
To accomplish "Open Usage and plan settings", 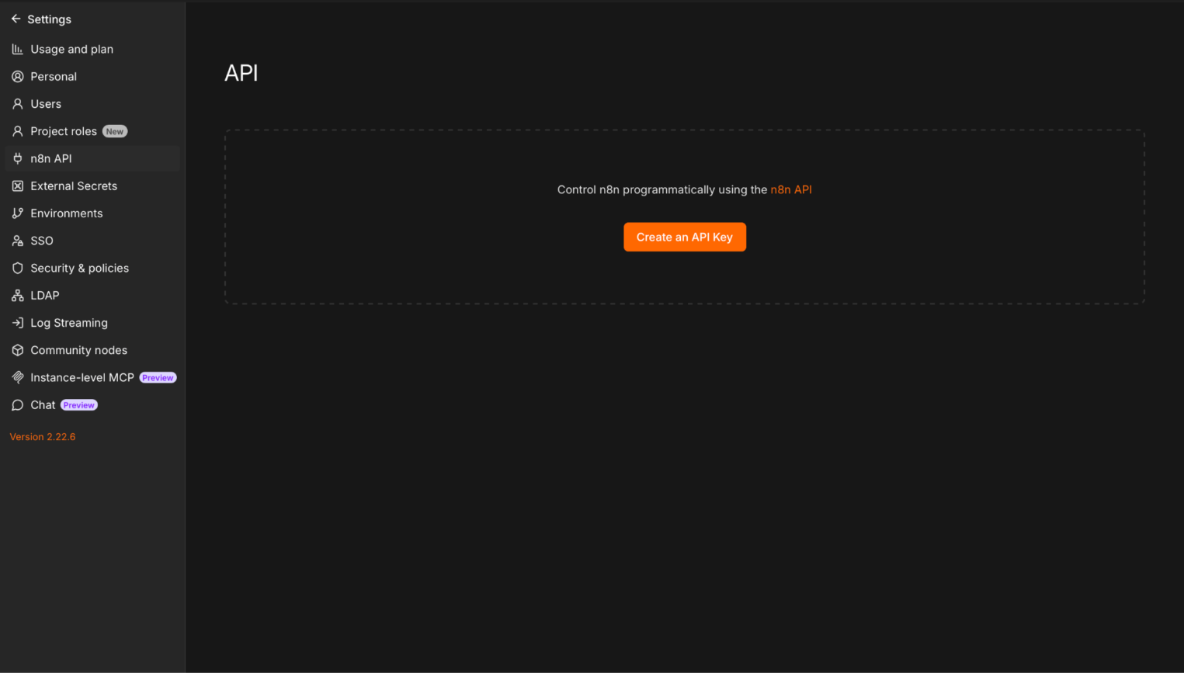I will click(92, 49).
